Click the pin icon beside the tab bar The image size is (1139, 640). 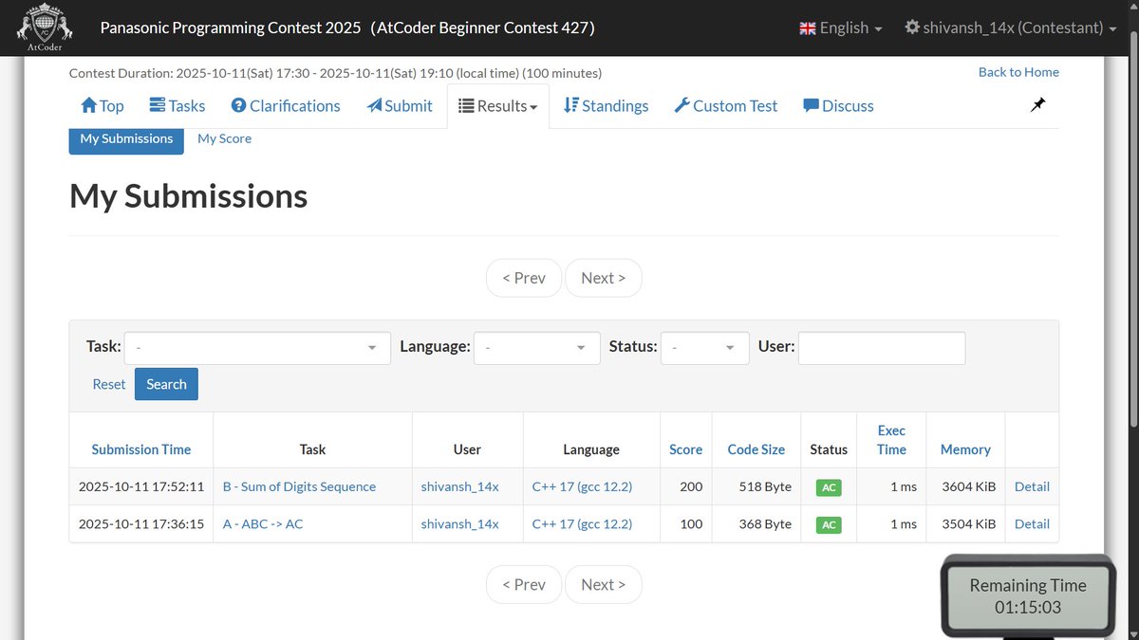pyautogui.click(x=1037, y=105)
